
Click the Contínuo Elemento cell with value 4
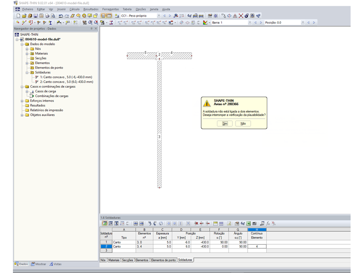click(x=257, y=246)
